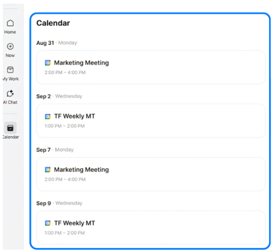
Task: Click Google Calendar icon on Sep 2 event
Action: 48,116
